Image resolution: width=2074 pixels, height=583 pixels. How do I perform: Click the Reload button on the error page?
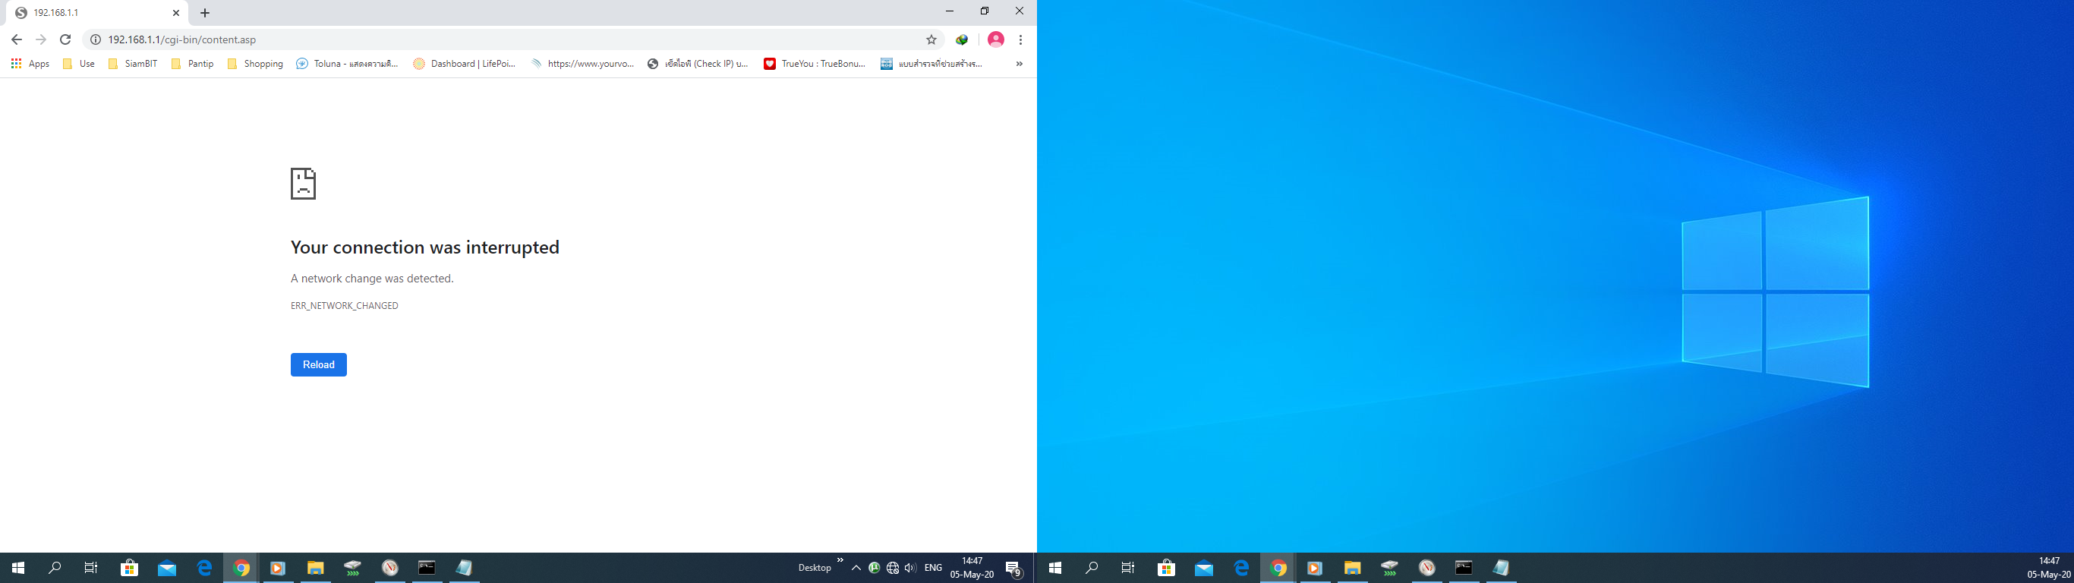point(318,365)
